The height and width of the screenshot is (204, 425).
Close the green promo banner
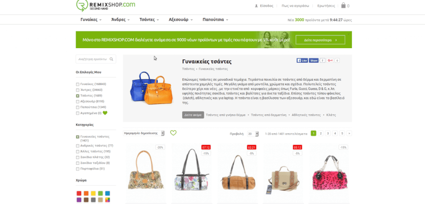[349, 34]
